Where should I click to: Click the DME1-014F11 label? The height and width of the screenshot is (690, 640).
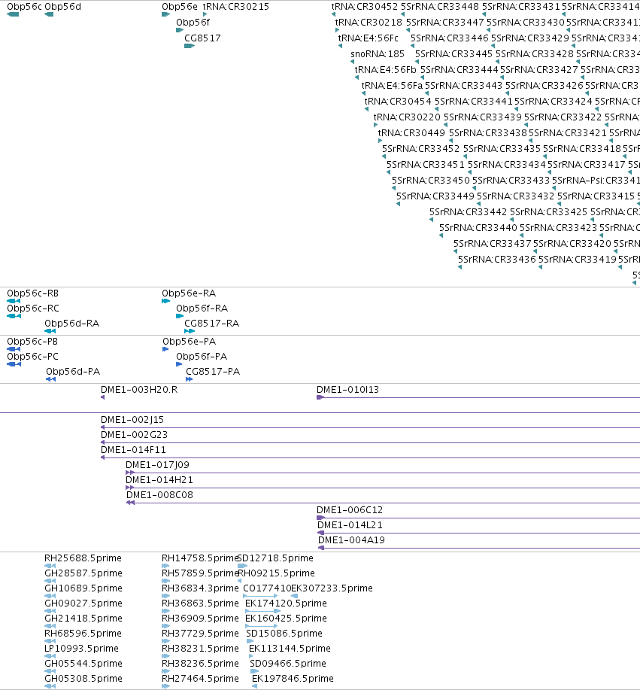pyautogui.click(x=133, y=450)
